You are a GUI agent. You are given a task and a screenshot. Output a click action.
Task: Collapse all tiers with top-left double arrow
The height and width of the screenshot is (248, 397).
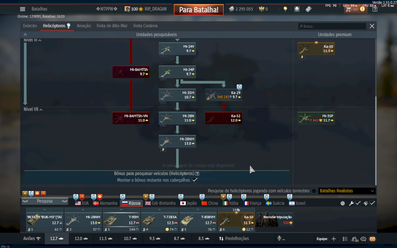tap(25, 35)
